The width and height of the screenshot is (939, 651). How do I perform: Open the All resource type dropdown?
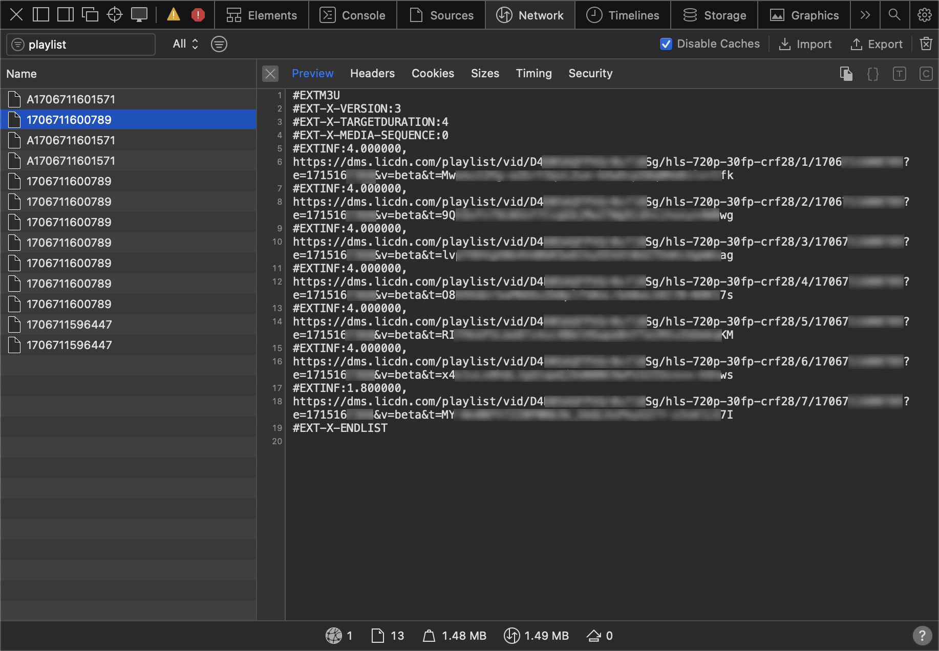coord(185,44)
